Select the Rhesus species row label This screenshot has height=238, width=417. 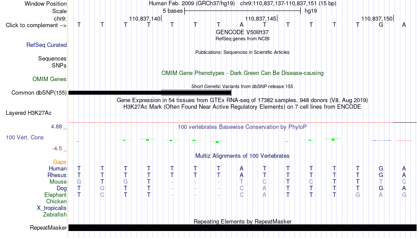coord(57,175)
